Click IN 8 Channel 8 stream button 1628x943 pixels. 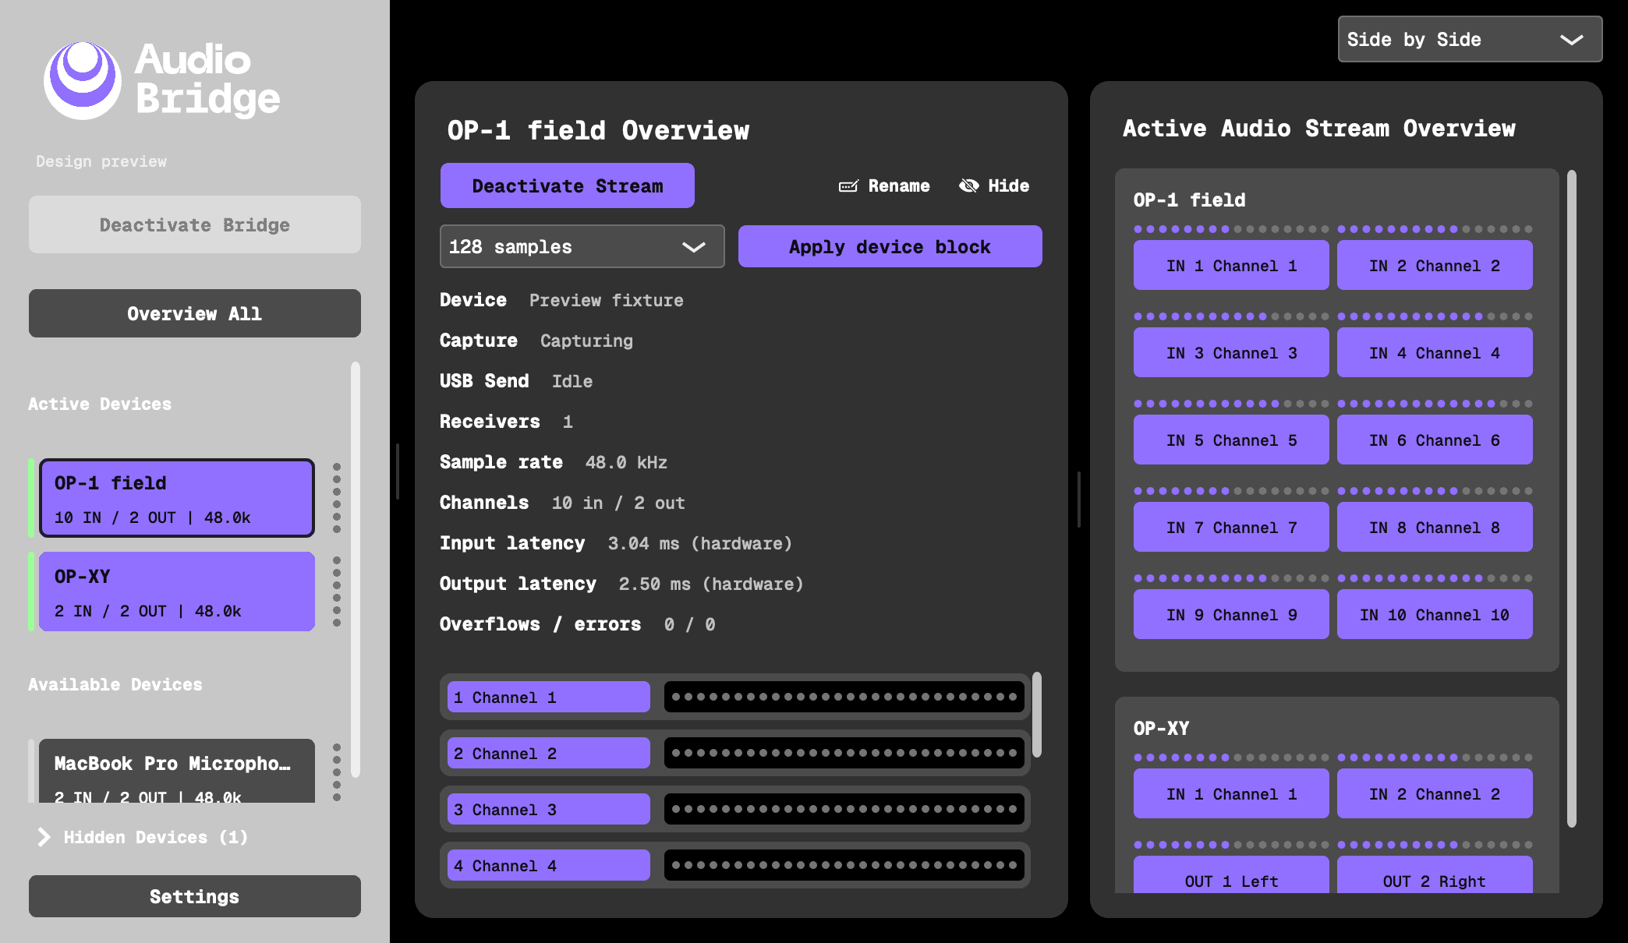click(1435, 528)
